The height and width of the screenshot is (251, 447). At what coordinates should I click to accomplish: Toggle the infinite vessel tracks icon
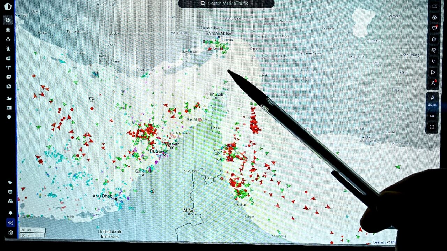point(432,115)
